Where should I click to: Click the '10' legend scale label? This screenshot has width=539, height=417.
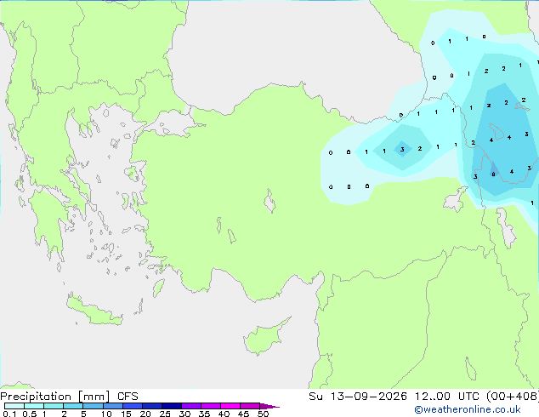pyautogui.click(x=106, y=414)
